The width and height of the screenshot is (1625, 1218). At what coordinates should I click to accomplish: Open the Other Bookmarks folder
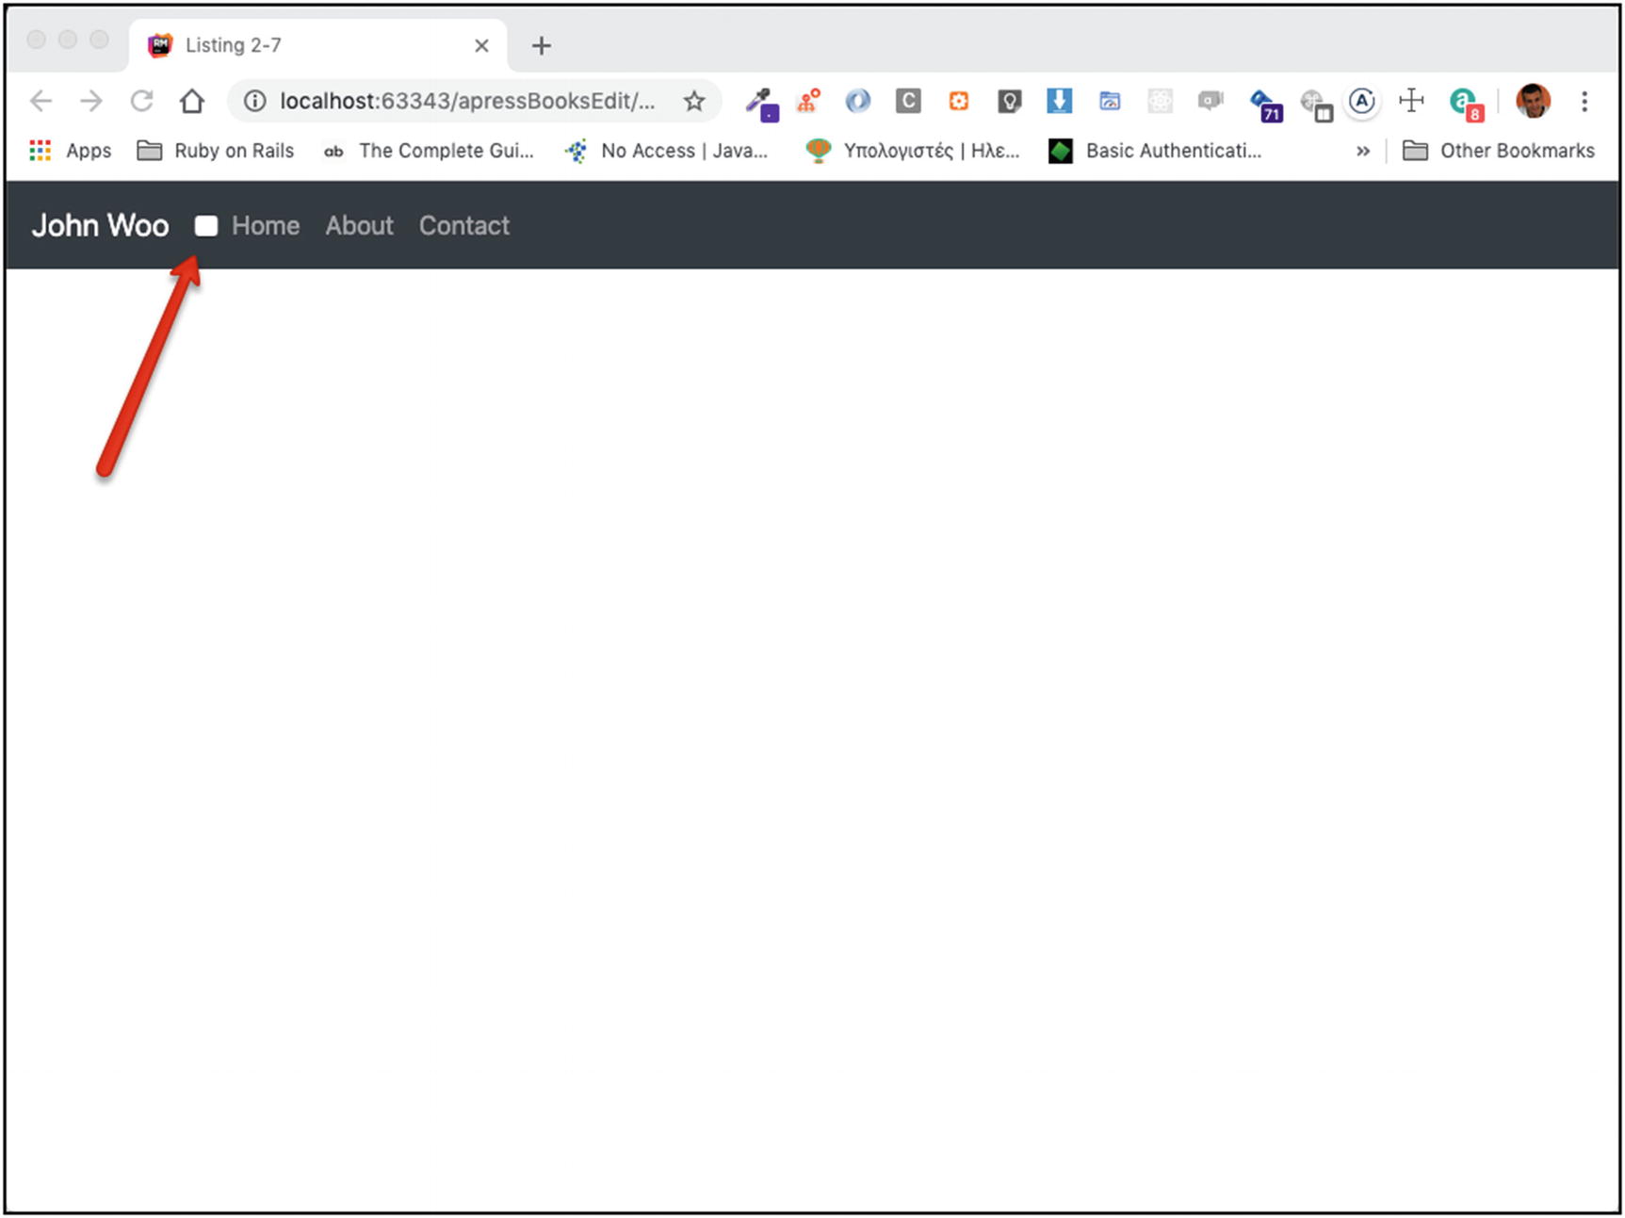[1499, 151]
